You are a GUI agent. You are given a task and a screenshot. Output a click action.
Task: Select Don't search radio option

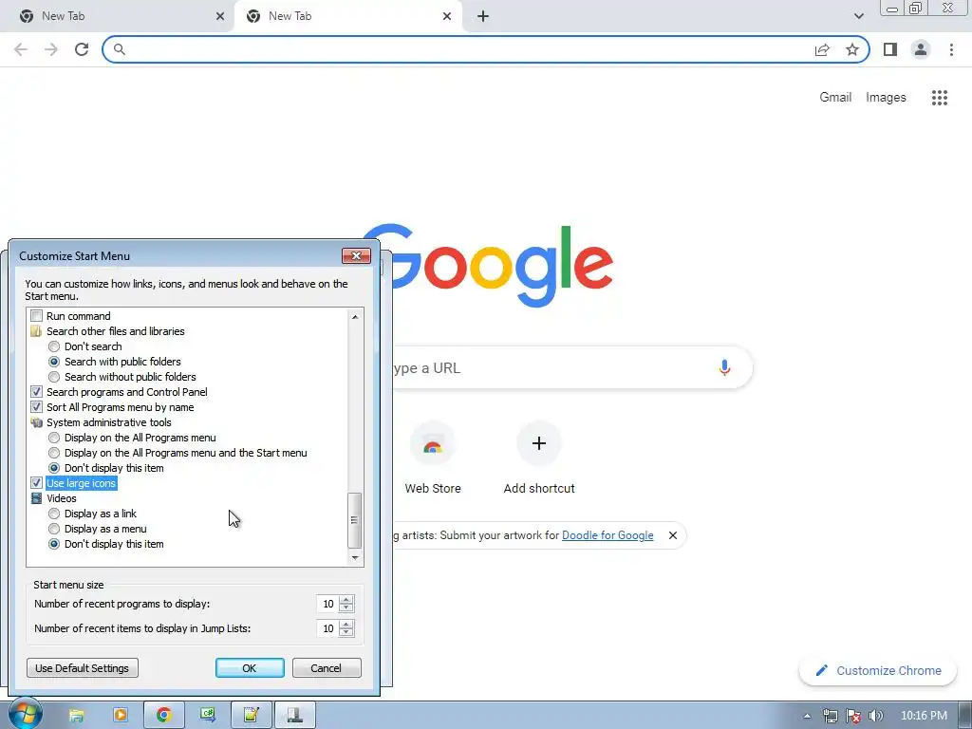pyautogui.click(x=54, y=346)
